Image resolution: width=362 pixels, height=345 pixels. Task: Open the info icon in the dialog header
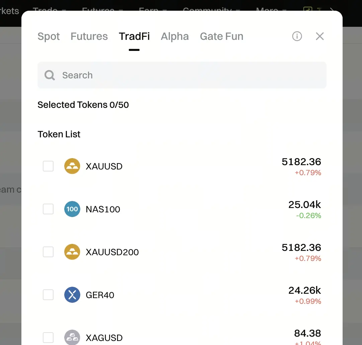pos(297,36)
